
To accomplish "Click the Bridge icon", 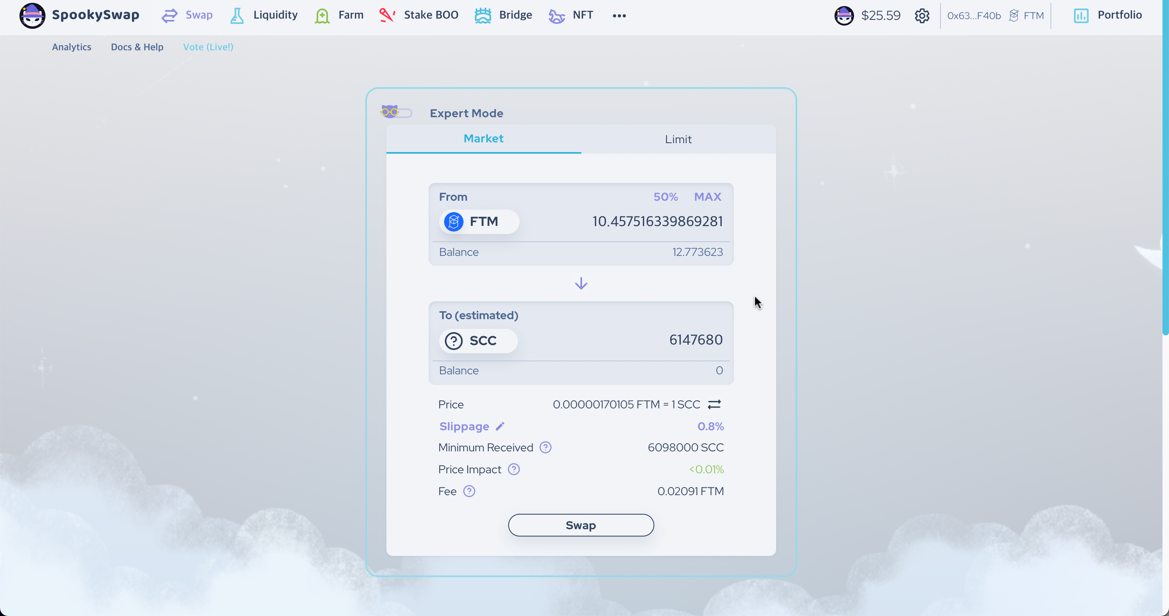I will [x=482, y=16].
